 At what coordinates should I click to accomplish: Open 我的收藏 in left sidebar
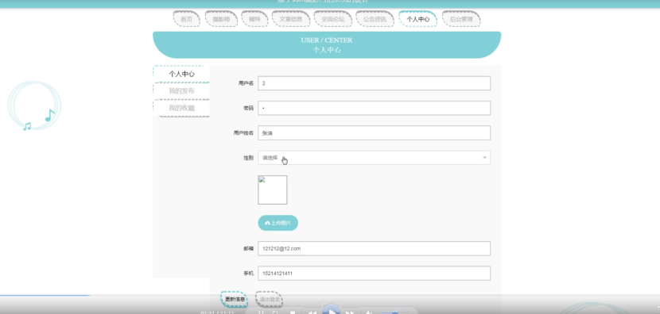click(181, 108)
